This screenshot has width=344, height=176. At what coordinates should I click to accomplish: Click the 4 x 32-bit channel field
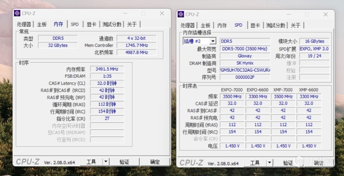pos(137,38)
